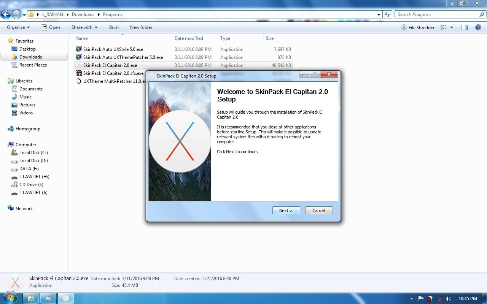Open File Shredder toolbar item
Image resolution: width=487 pixels, height=304 pixels.
point(418,27)
